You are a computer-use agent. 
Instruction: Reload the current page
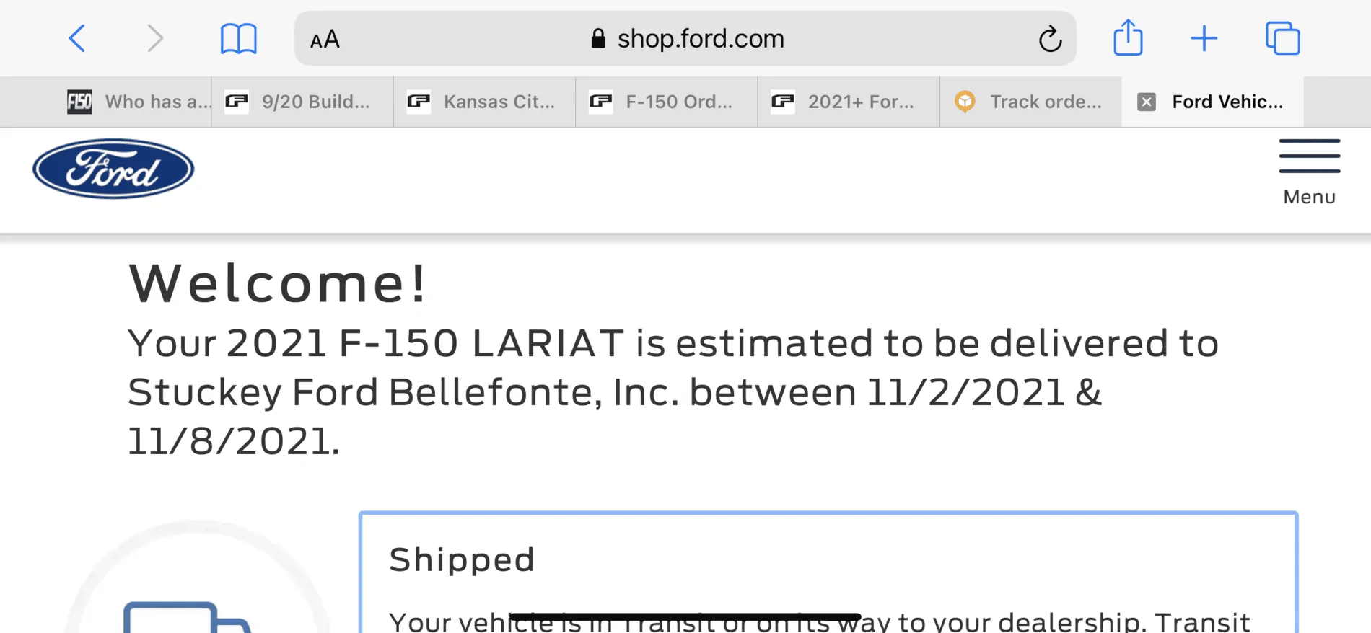pos(1051,39)
